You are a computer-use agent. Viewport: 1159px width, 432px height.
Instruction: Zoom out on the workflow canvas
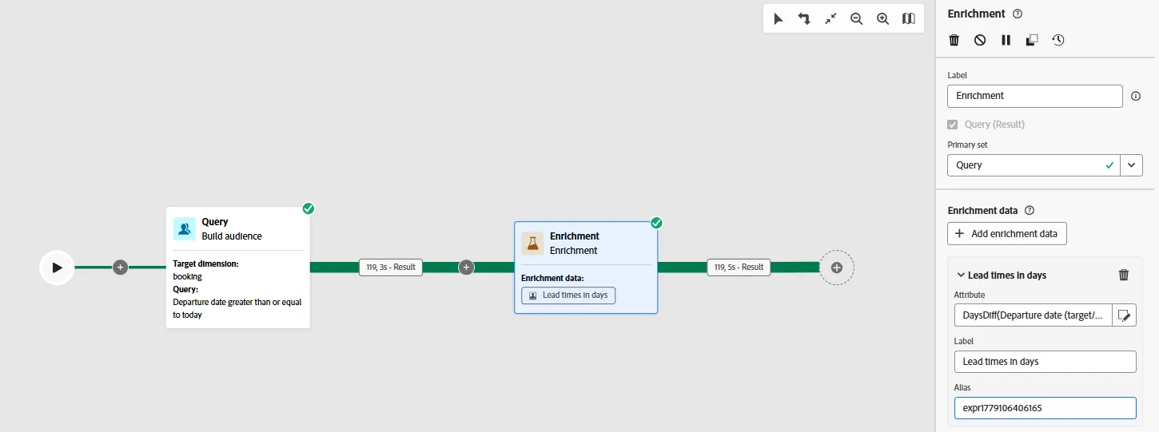pyautogui.click(x=857, y=18)
